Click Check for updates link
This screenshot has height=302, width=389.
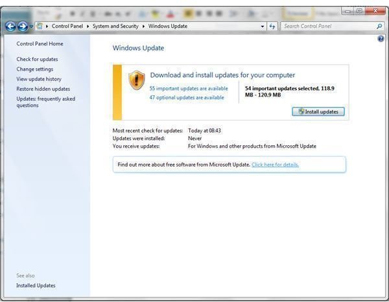click(x=37, y=59)
